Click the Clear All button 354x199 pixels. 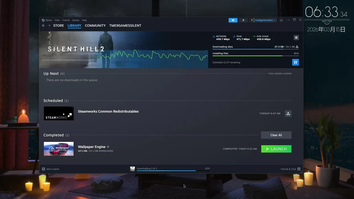pos(276,135)
